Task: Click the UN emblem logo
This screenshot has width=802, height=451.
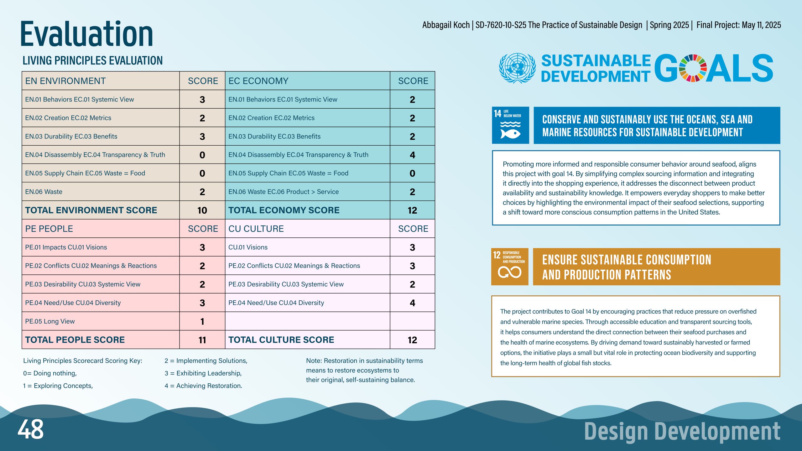Action: coord(517,68)
